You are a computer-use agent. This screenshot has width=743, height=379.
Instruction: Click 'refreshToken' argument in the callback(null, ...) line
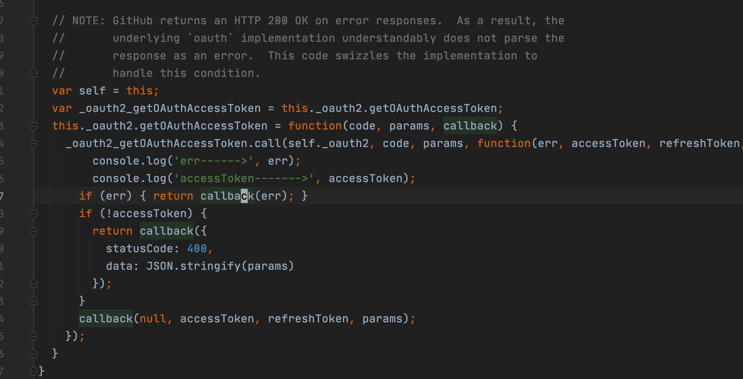[x=308, y=319]
